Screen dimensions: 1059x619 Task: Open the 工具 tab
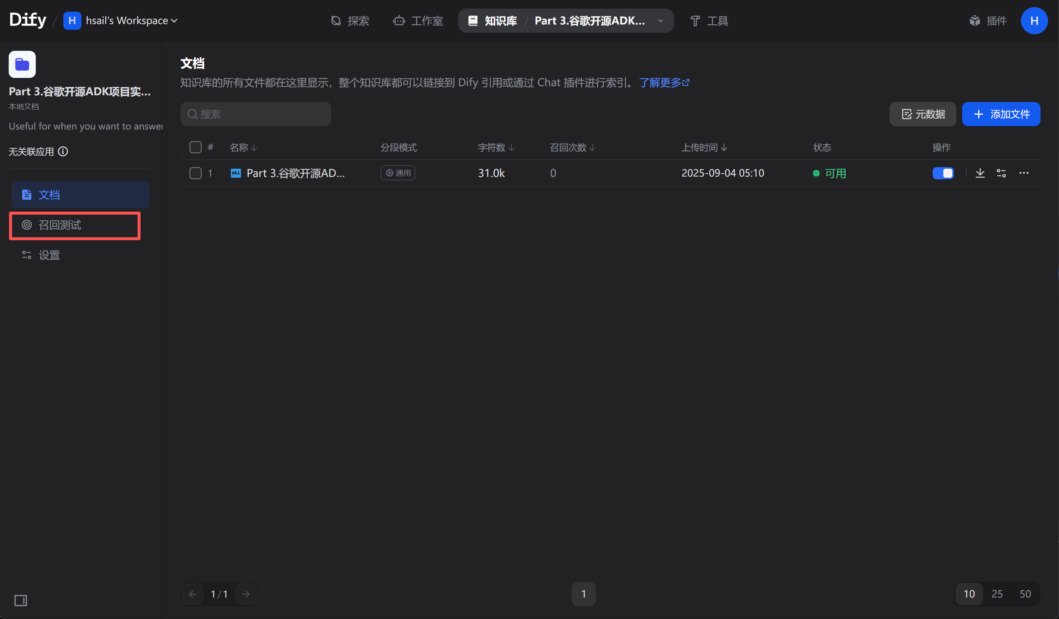[x=709, y=21]
